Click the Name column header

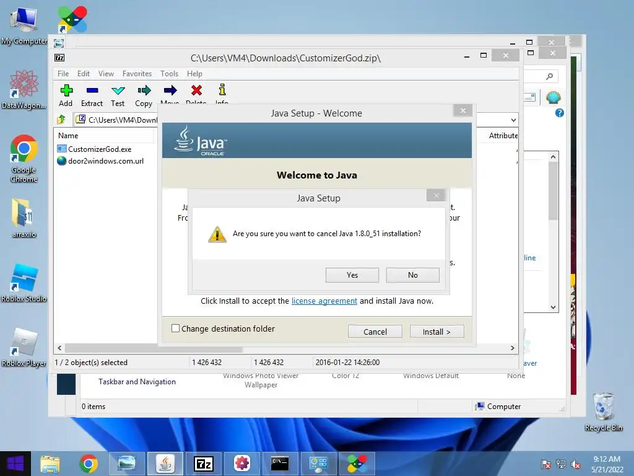click(104, 136)
